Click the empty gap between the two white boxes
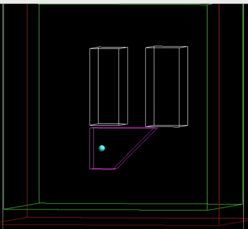 tap(136, 87)
